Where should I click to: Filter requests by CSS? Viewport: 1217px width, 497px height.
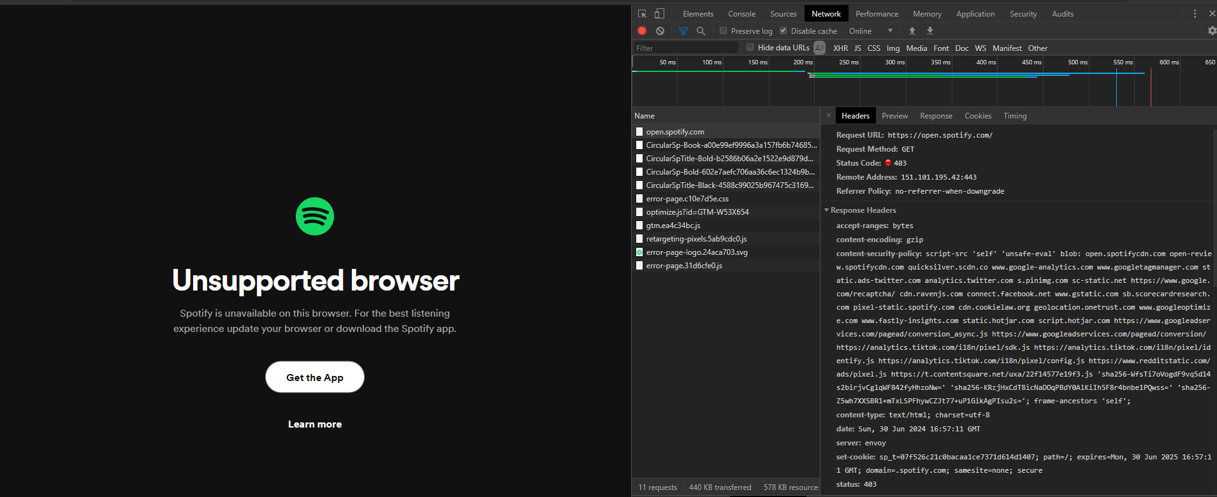click(873, 48)
